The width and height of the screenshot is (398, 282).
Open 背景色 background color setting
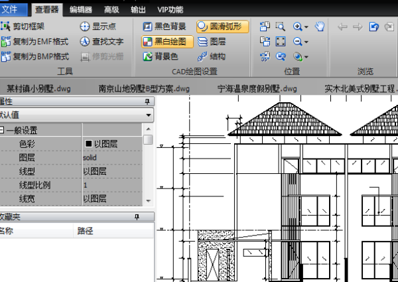pyautogui.click(x=160, y=56)
